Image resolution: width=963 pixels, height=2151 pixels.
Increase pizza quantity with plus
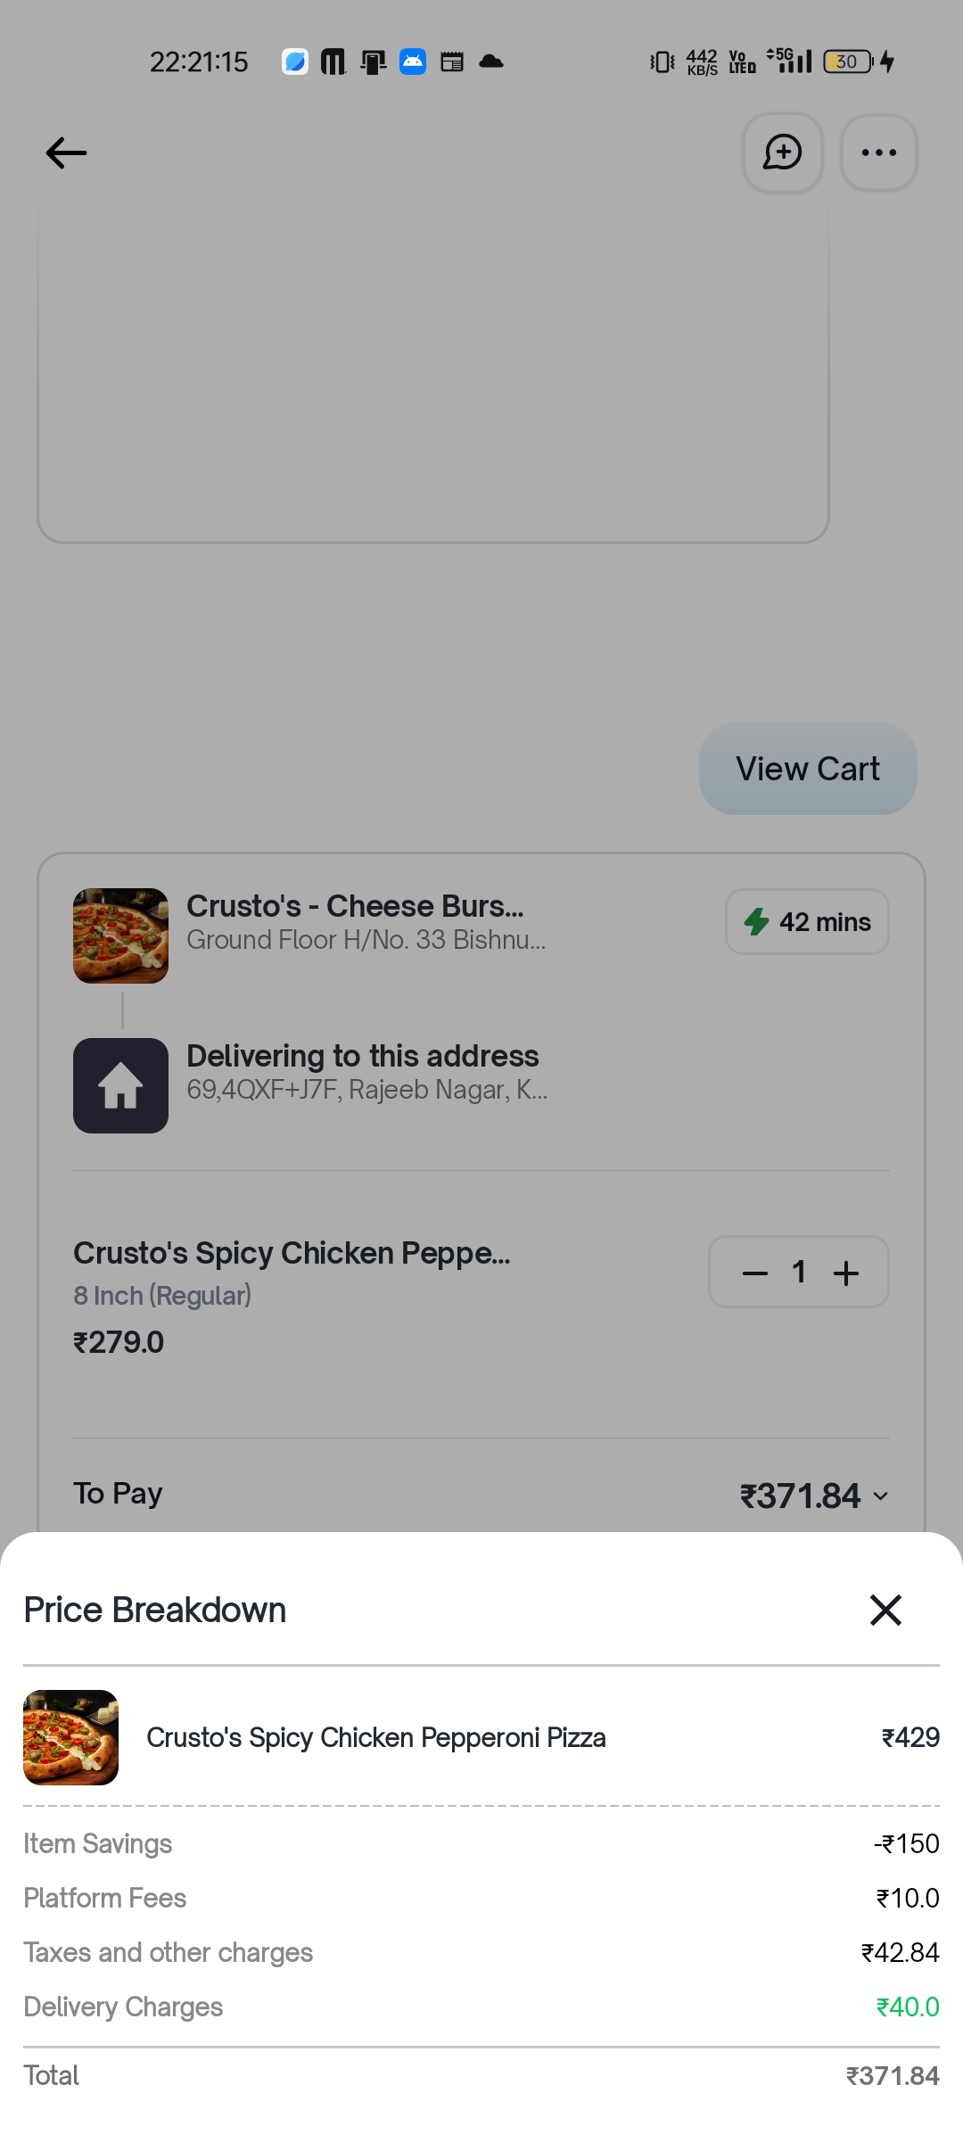pos(846,1273)
